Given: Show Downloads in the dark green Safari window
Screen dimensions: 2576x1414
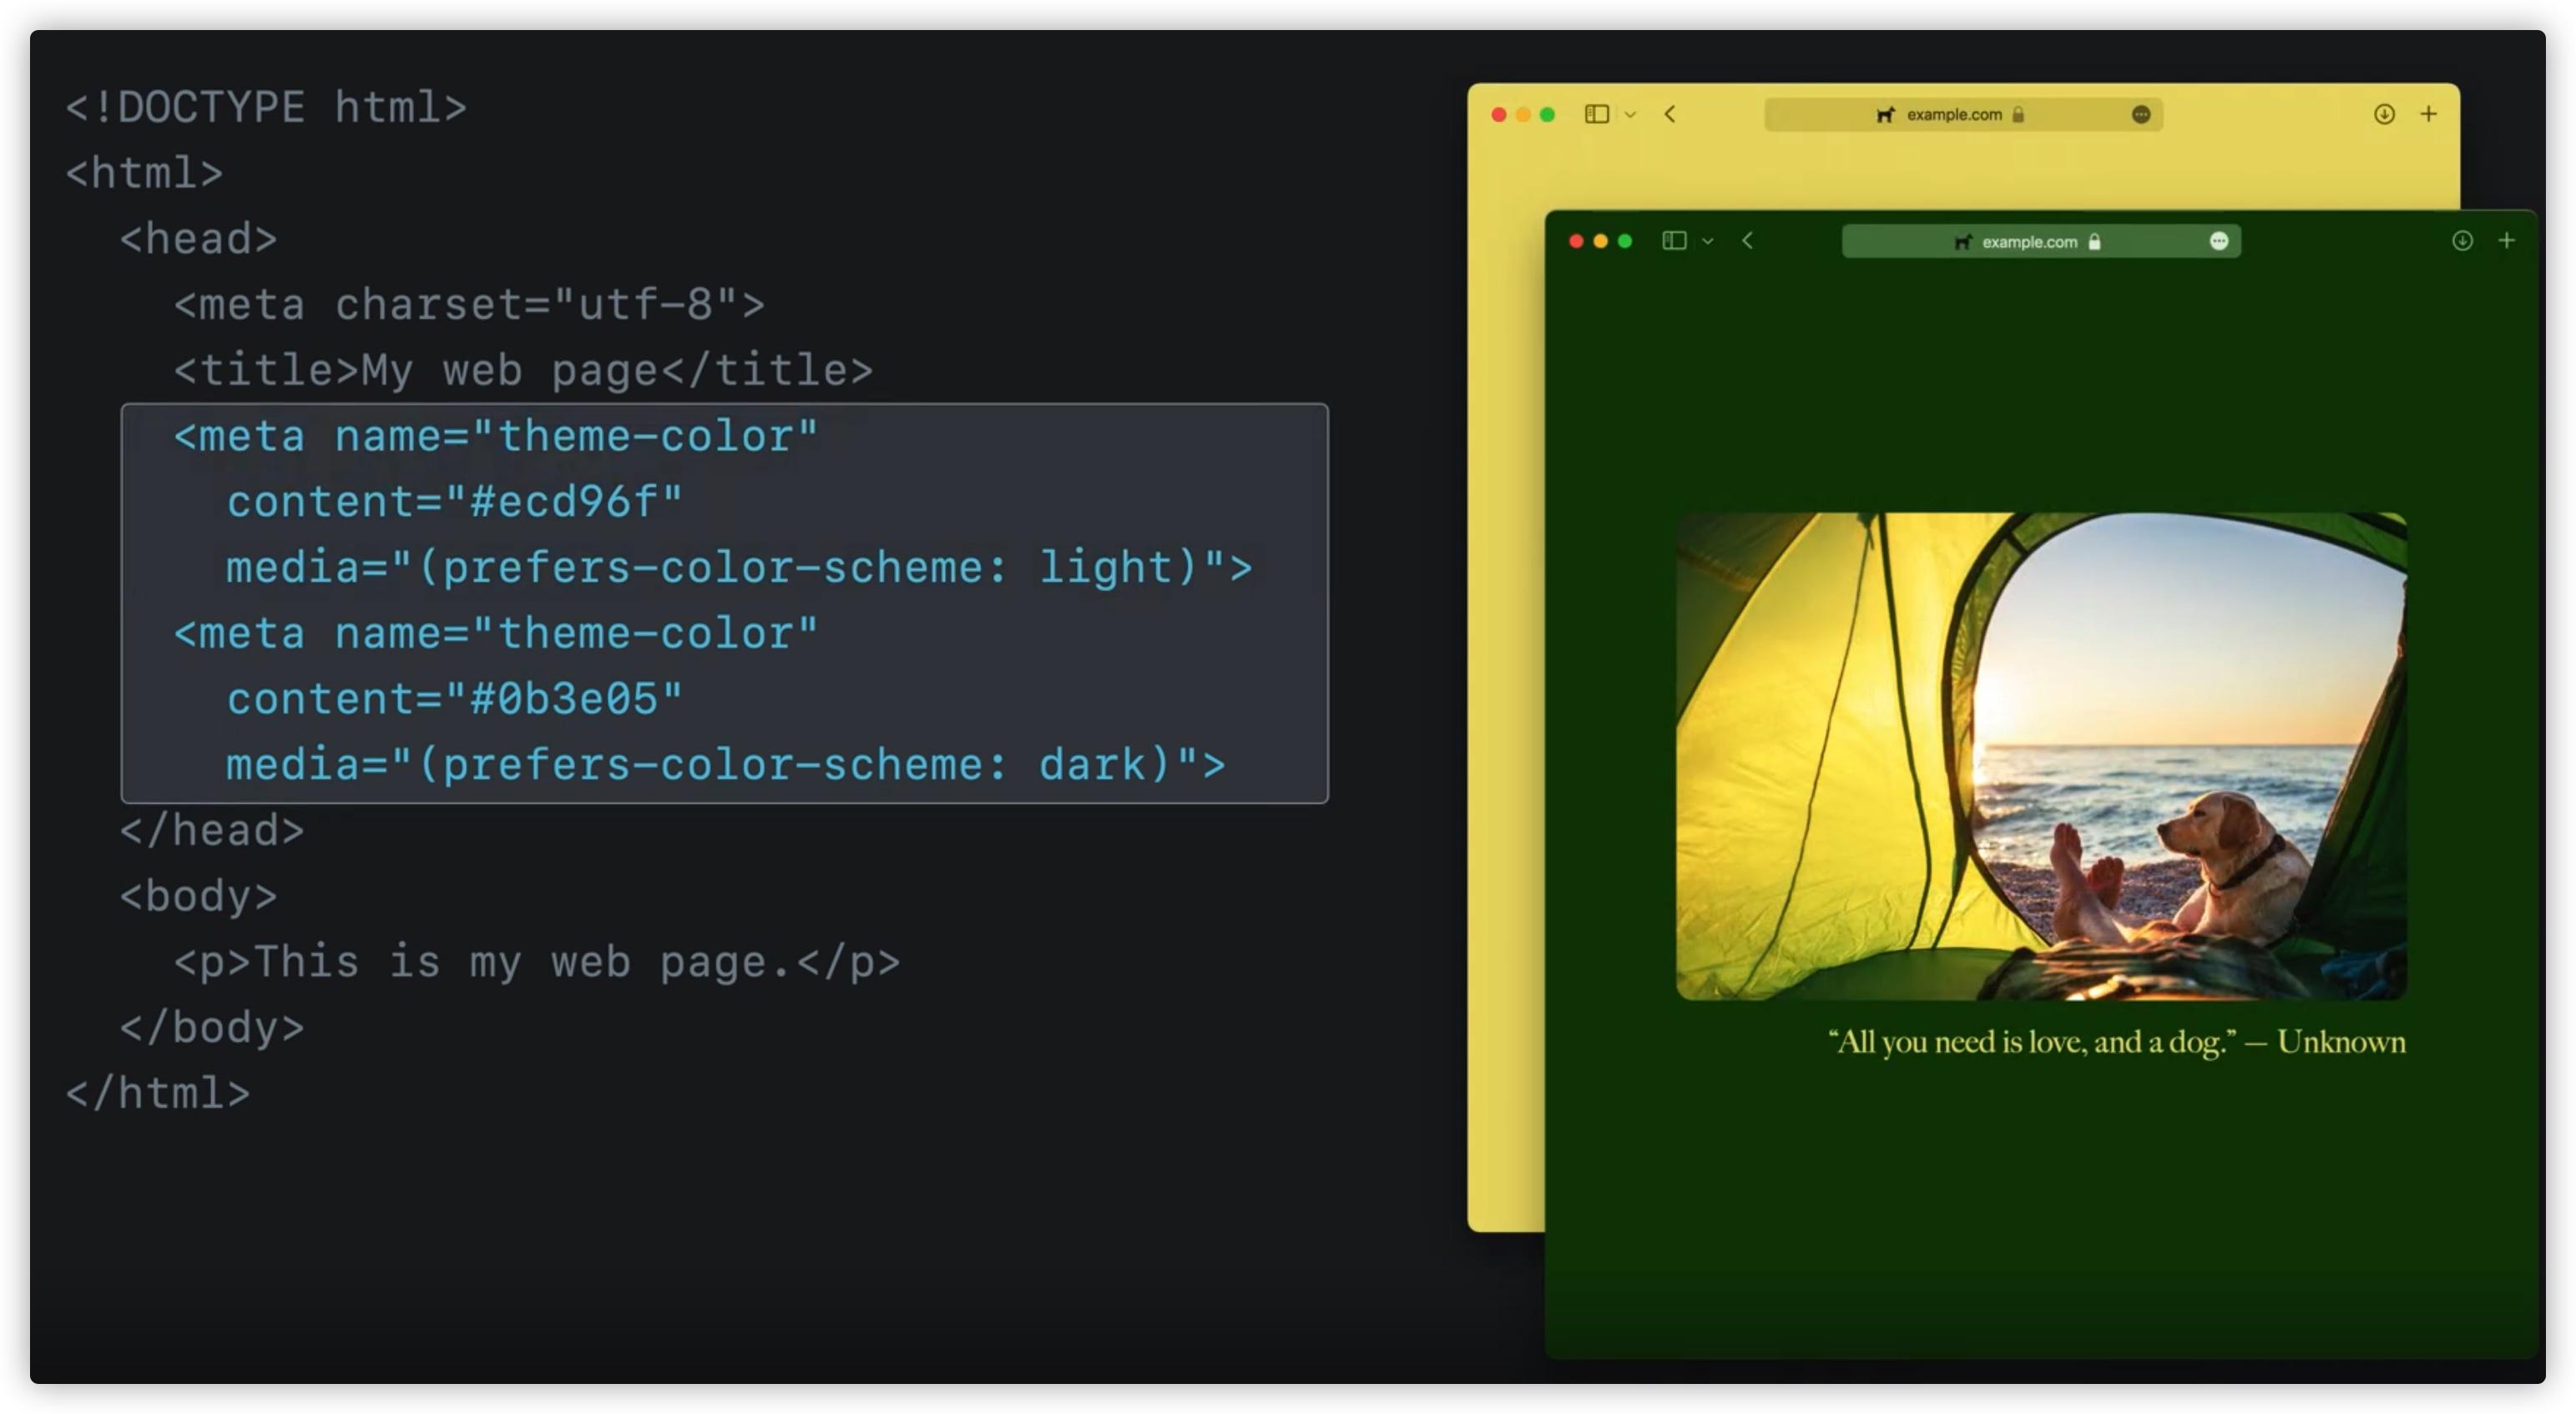Looking at the screenshot, I should click(2462, 241).
